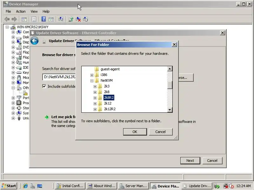This screenshot has width=254, height=190.
Task: Click folder list scroll up arrow
Action: pos(170,69)
